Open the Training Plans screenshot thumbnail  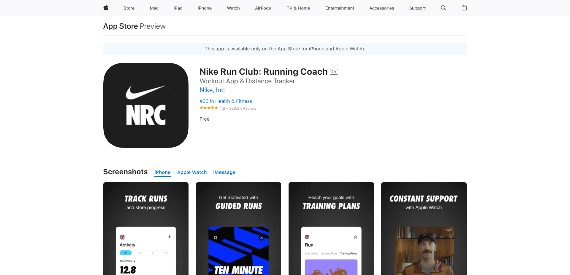[x=331, y=228]
